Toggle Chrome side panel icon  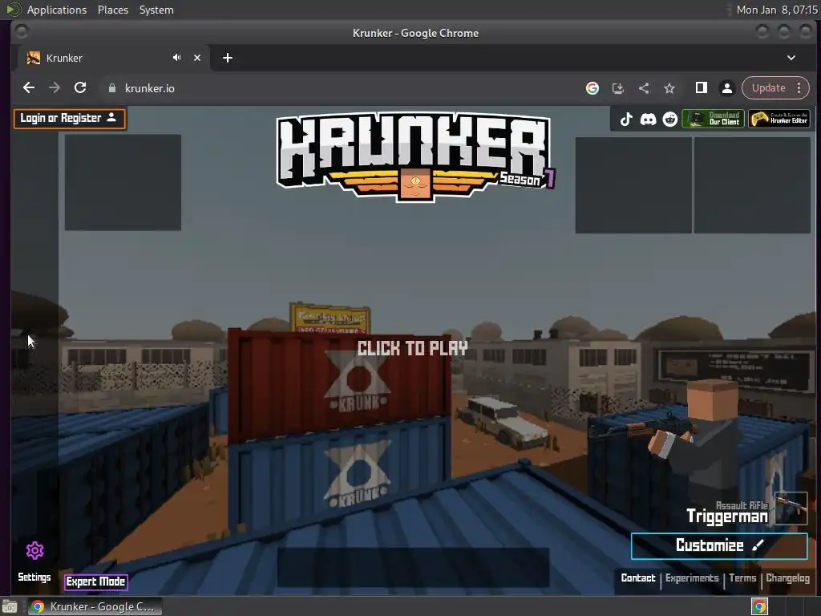[701, 88]
